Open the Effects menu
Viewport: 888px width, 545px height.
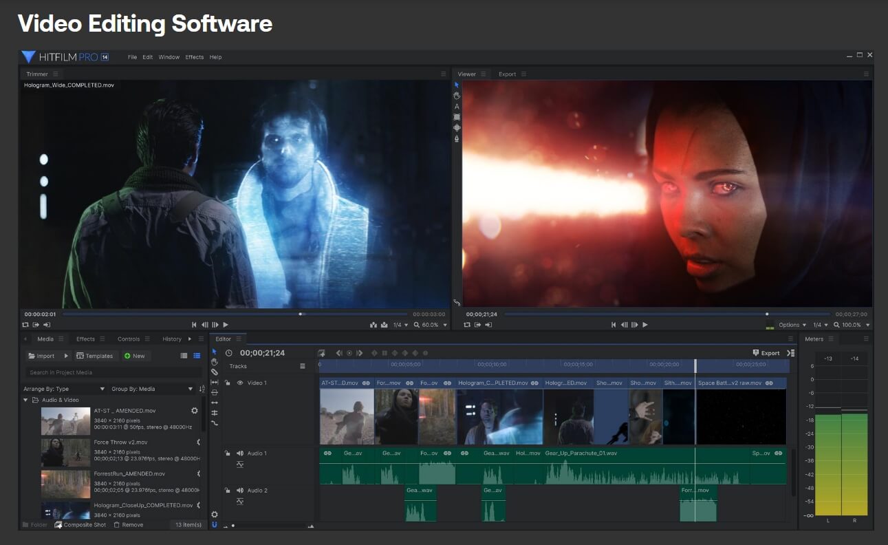coord(194,57)
